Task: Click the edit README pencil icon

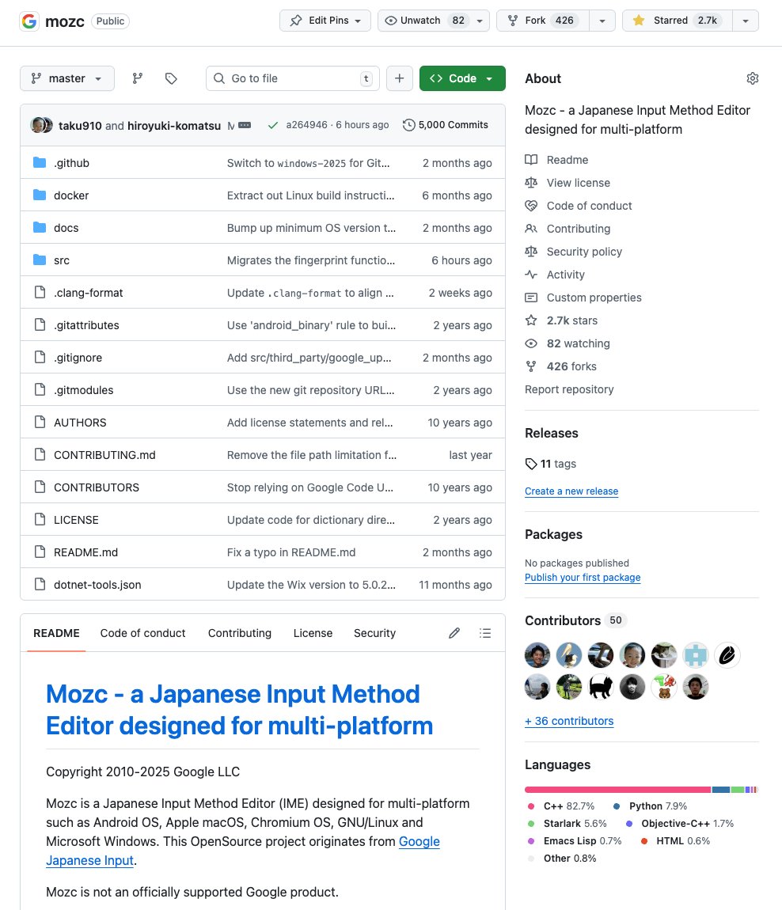Action: [454, 633]
